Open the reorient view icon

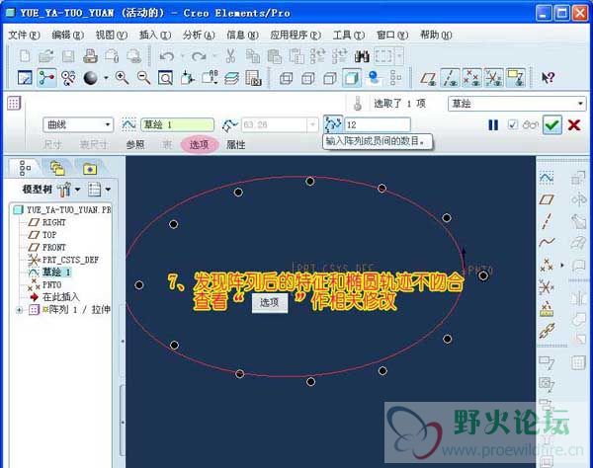click(x=187, y=78)
